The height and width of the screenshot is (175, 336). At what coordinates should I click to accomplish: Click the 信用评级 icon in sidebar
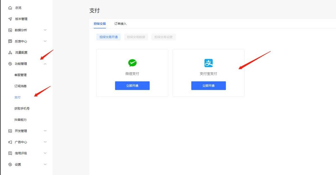(x=10, y=153)
